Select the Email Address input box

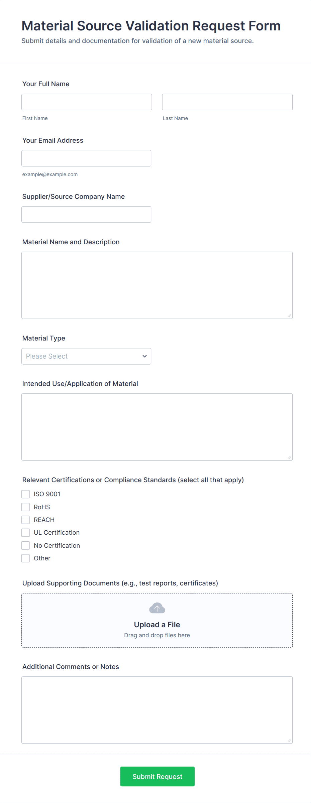pyautogui.click(x=86, y=158)
